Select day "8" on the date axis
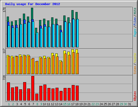The image size is (138, 107). tap(37, 104)
